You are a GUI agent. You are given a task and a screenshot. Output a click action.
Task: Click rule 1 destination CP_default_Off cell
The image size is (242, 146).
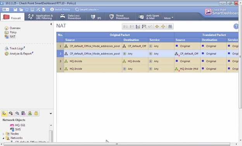[135, 46]
